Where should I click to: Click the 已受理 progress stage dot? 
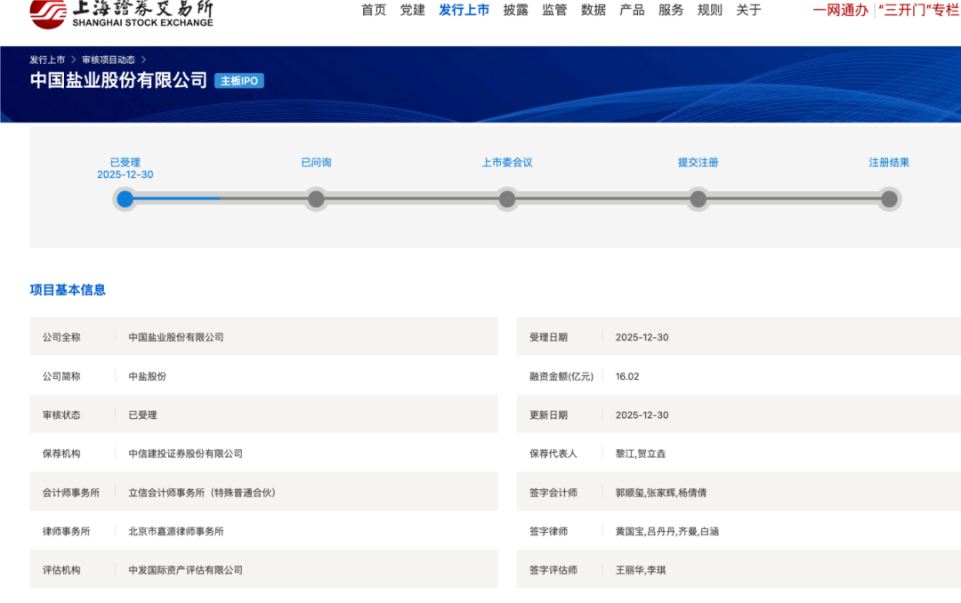[x=125, y=199]
